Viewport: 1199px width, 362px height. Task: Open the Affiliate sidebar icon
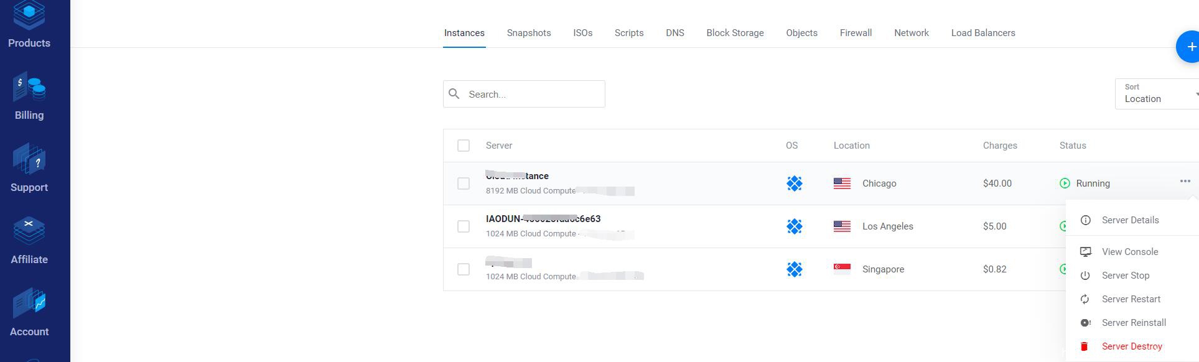click(x=29, y=240)
